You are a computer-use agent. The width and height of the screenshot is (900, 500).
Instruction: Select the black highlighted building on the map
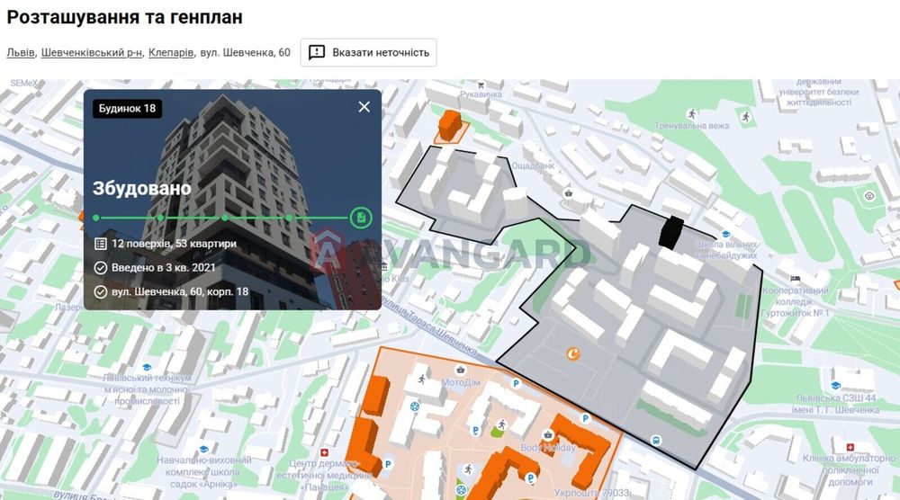(670, 232)
